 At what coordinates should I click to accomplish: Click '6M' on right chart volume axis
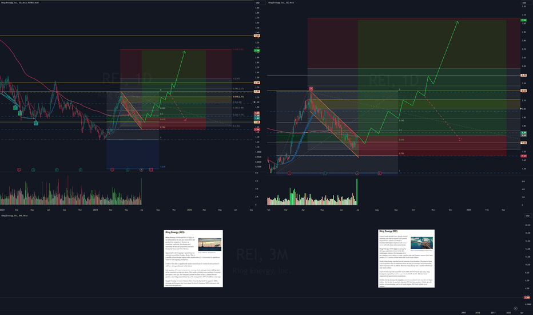coord(523,182)
